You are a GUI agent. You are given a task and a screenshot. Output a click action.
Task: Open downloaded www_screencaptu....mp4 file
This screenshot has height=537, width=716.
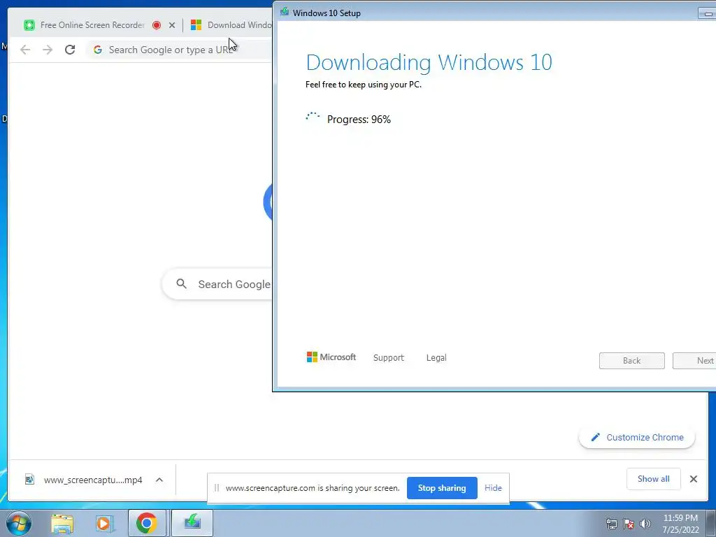point(93,480)
